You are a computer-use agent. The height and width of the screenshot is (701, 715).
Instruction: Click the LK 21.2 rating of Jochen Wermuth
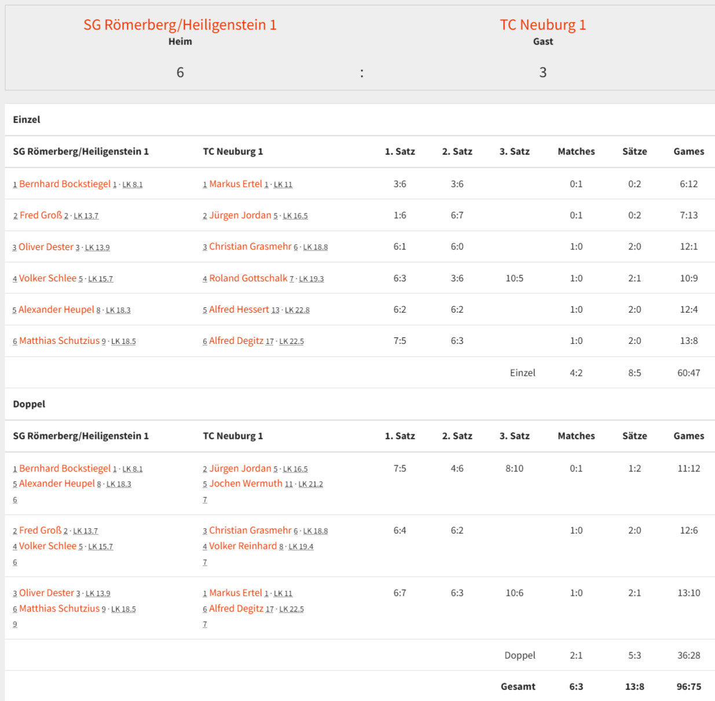311,485
